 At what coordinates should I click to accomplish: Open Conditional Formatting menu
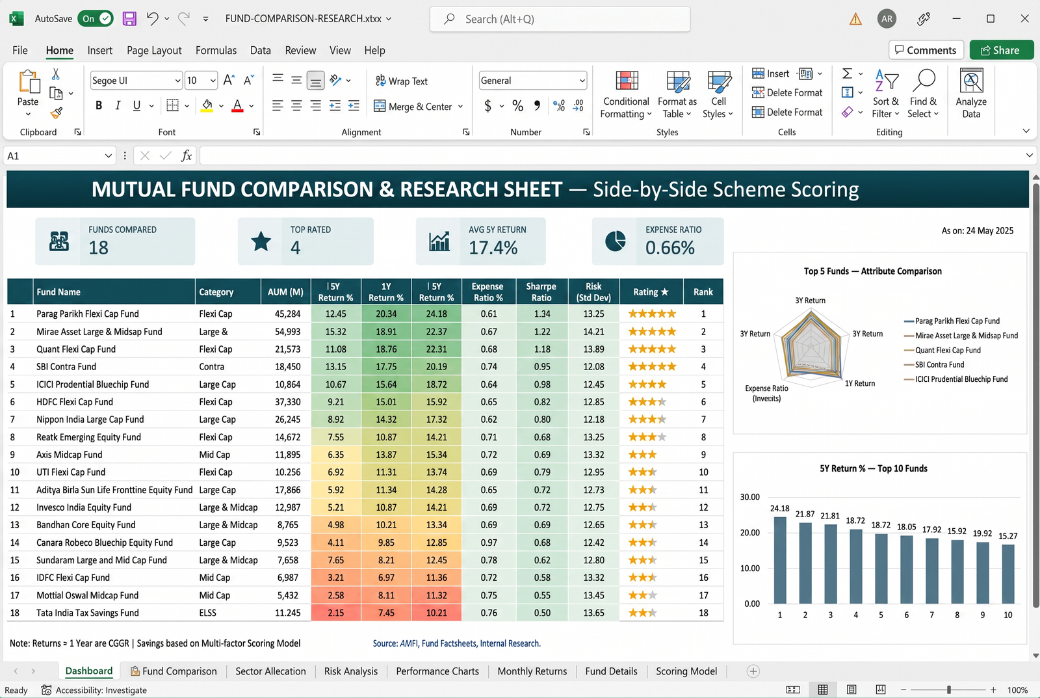coord(626,94)
